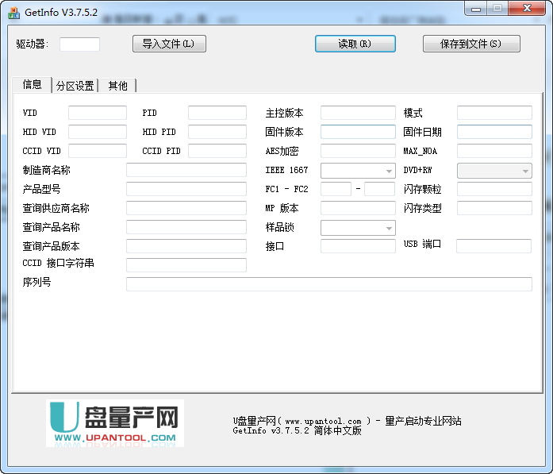
Task: Click the 产品型号 input field
Action: pyautogui.click(x=186, y=189)
